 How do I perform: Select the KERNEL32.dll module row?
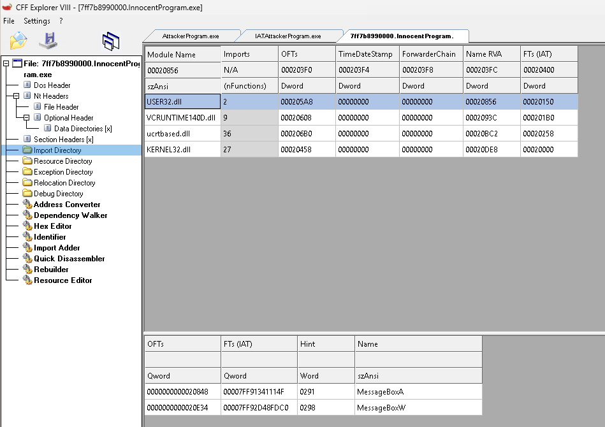[x=361, y=149]
